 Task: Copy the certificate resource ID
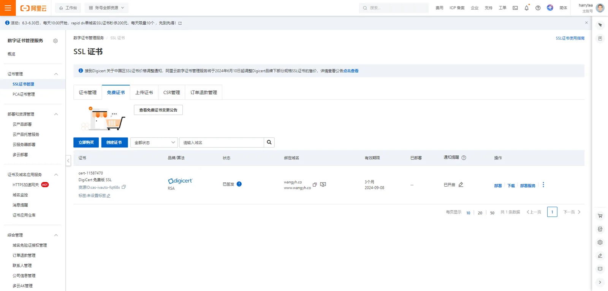point(124,187)
